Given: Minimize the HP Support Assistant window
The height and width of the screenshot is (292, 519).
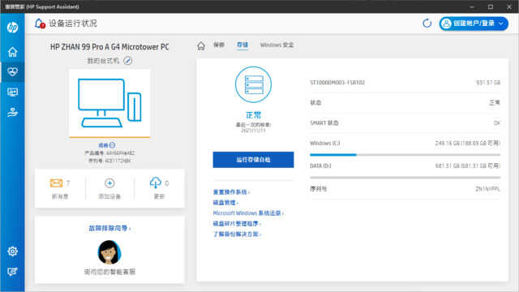Looking at the screenshot, I should pyautogui.click(x=472, y=6).
